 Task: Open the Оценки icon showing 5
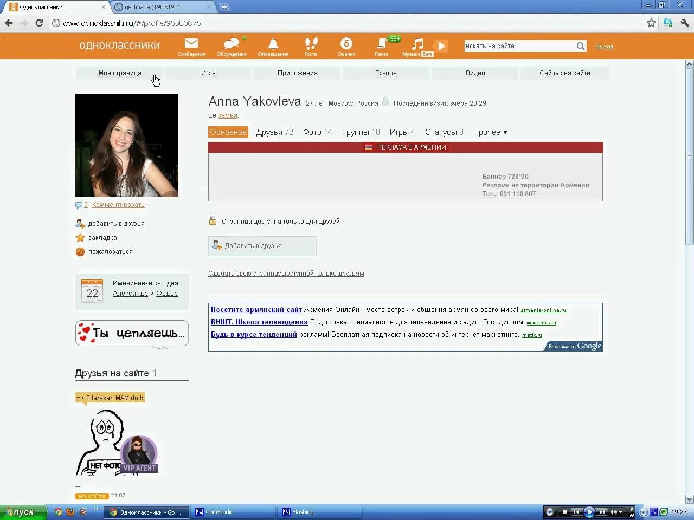(x=346, y=43)
